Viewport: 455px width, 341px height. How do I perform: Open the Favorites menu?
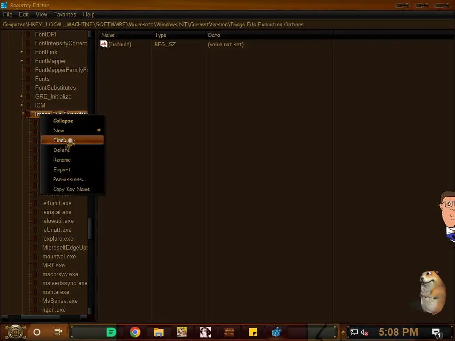(x=65, y=14)
